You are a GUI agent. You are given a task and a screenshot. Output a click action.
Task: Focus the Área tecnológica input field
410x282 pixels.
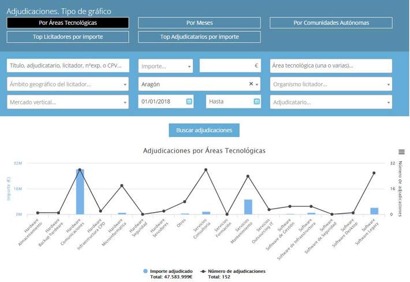point(331,65)
